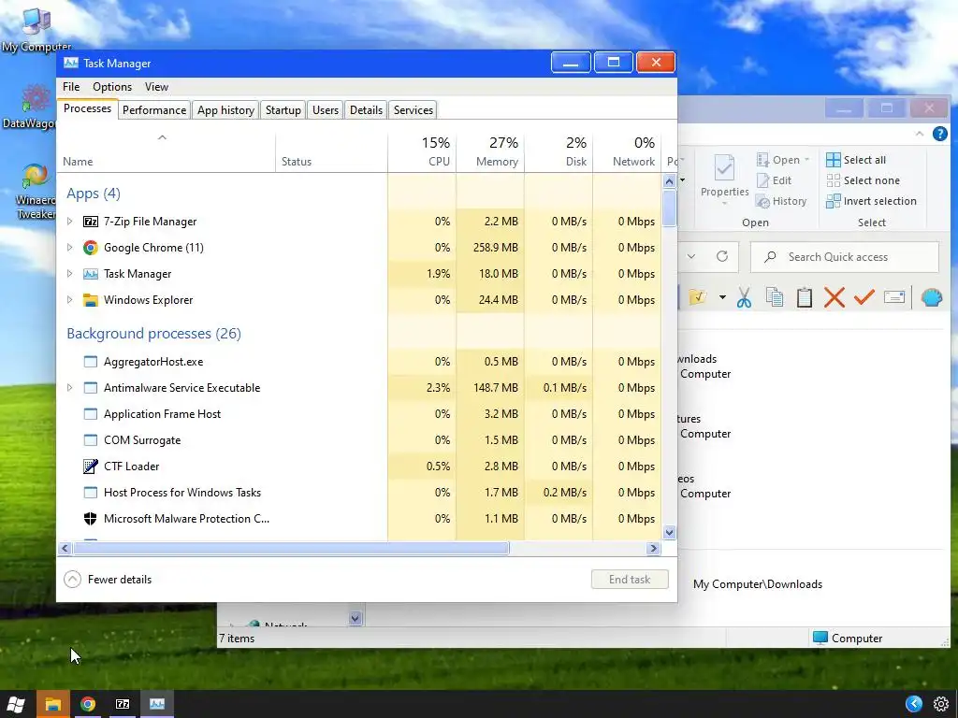Viewport: 958px width, 718px height.
Task: Select the Google Chrome process icon
Action: coord(91,247)
